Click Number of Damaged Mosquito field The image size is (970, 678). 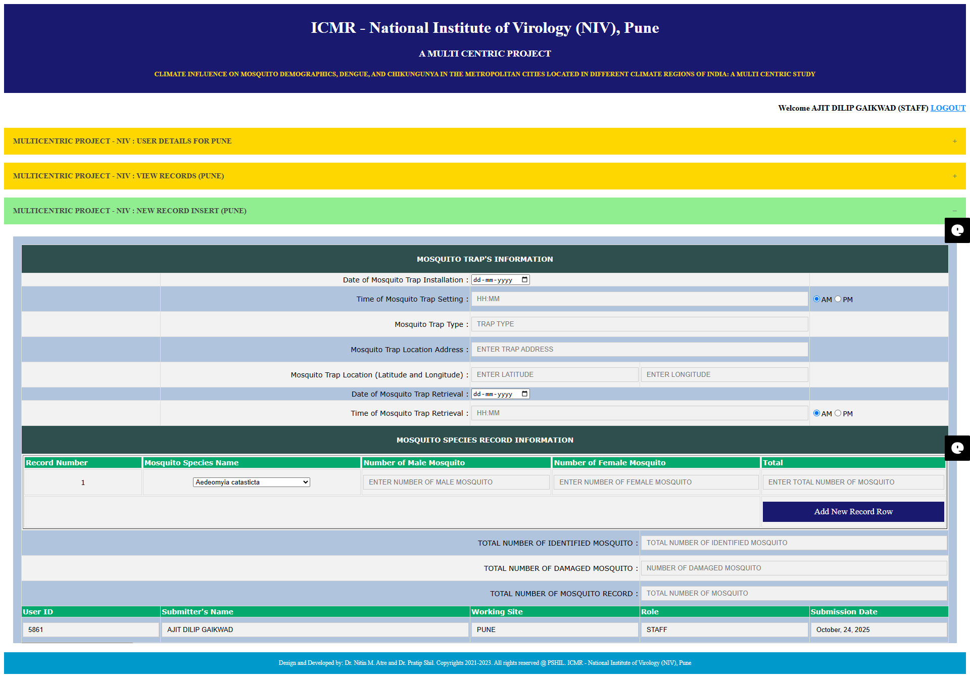click(x=793, y=568)
